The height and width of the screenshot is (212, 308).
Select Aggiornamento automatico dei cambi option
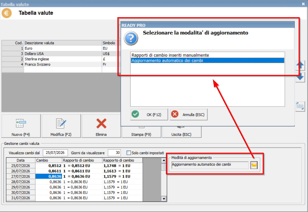point(207,61)
